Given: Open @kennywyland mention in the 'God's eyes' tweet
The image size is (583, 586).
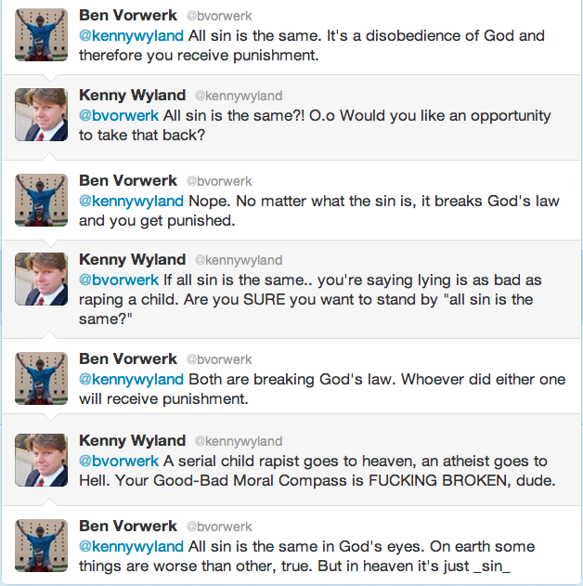Looking at the screenshot, I should point(131,547).
